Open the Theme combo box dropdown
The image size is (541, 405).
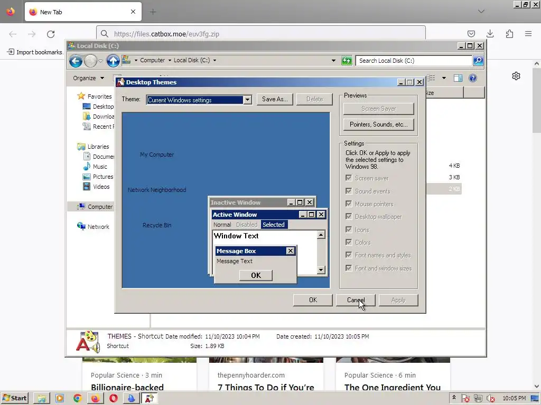[247, 100]
